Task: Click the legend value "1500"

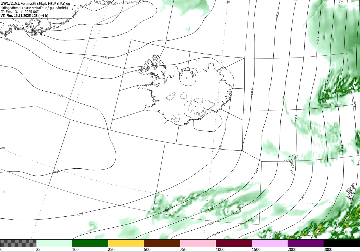Action: pyautogui.click(x=256, y=249)
